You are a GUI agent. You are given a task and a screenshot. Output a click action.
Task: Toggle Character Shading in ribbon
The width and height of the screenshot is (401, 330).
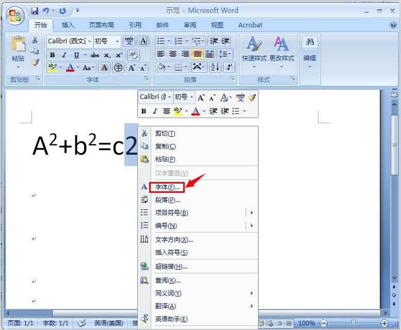(104, 68)
